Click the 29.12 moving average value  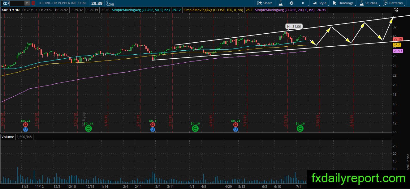(x=176, y=10)
